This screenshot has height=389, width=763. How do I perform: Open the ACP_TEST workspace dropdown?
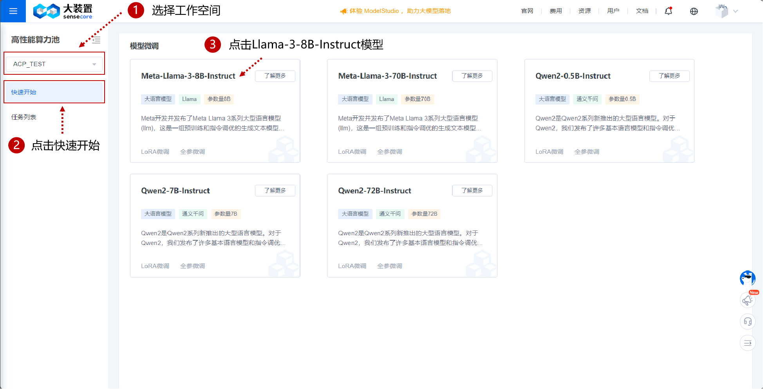click(54, 64)
